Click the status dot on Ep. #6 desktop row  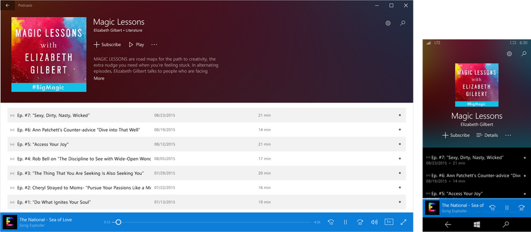[x=400, y=130]
